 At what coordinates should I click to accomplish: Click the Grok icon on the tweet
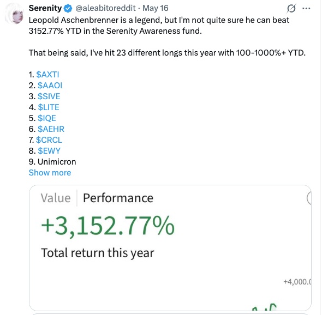coord(291,8)
